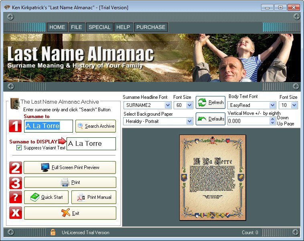Click the Last Name Almanac banner image
The height and width of the screenshot is (241, 304).
[x=152, y=58]
